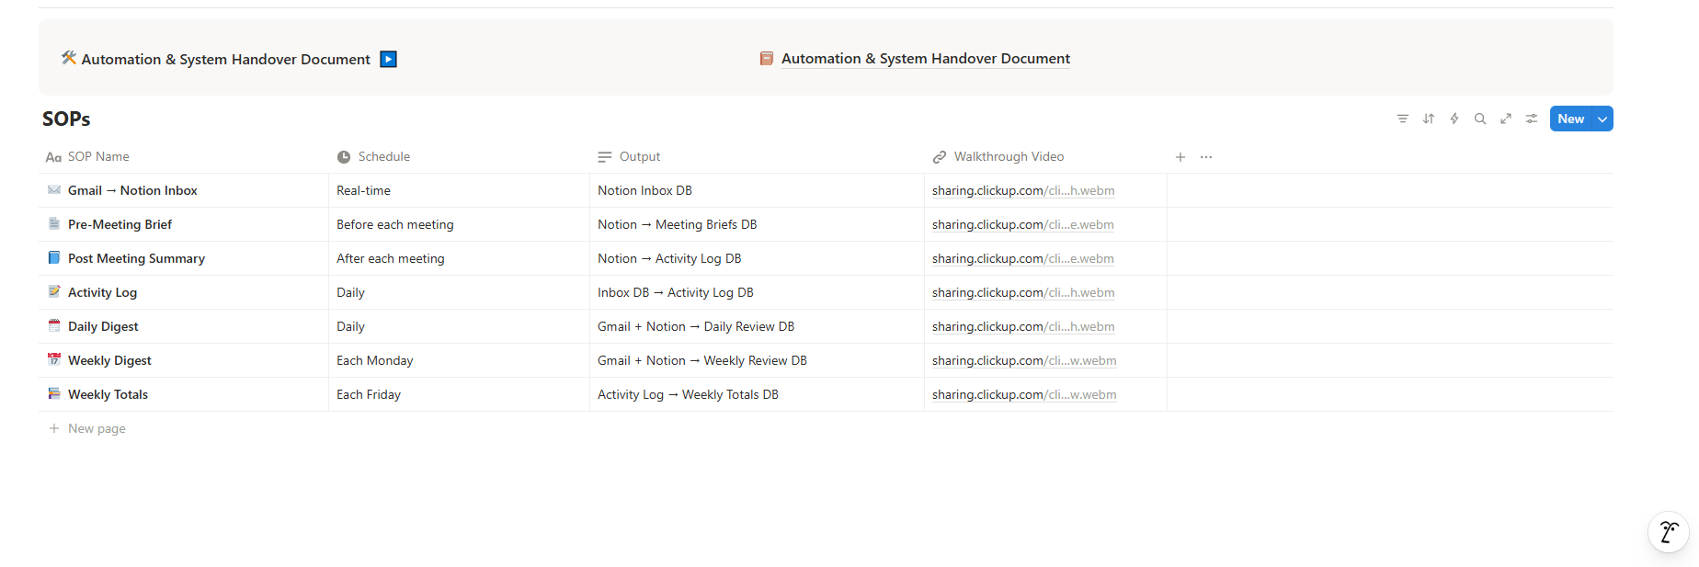Select Gmail + Notion → Daily Review DB cell
This screenshot has height=567, width=1699.
[757, 326]
